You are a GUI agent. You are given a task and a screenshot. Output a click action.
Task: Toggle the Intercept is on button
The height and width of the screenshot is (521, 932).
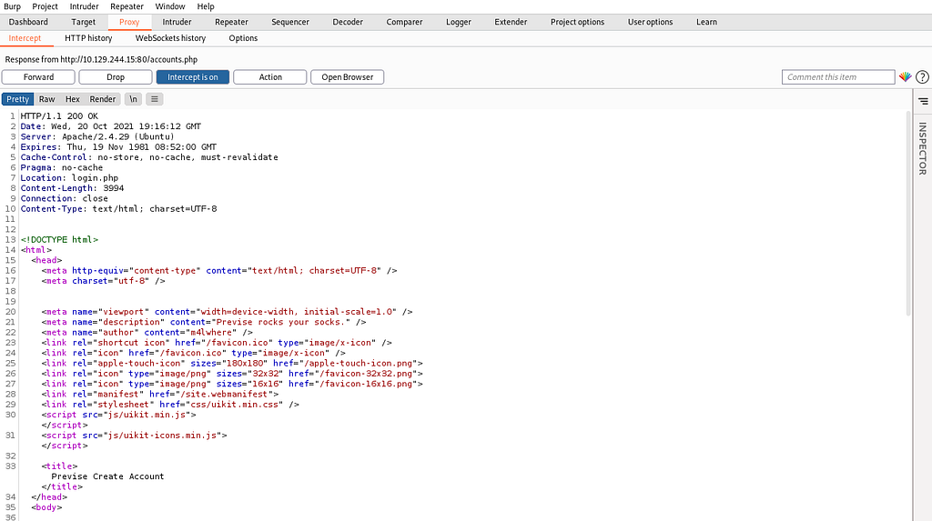point(193,77)
